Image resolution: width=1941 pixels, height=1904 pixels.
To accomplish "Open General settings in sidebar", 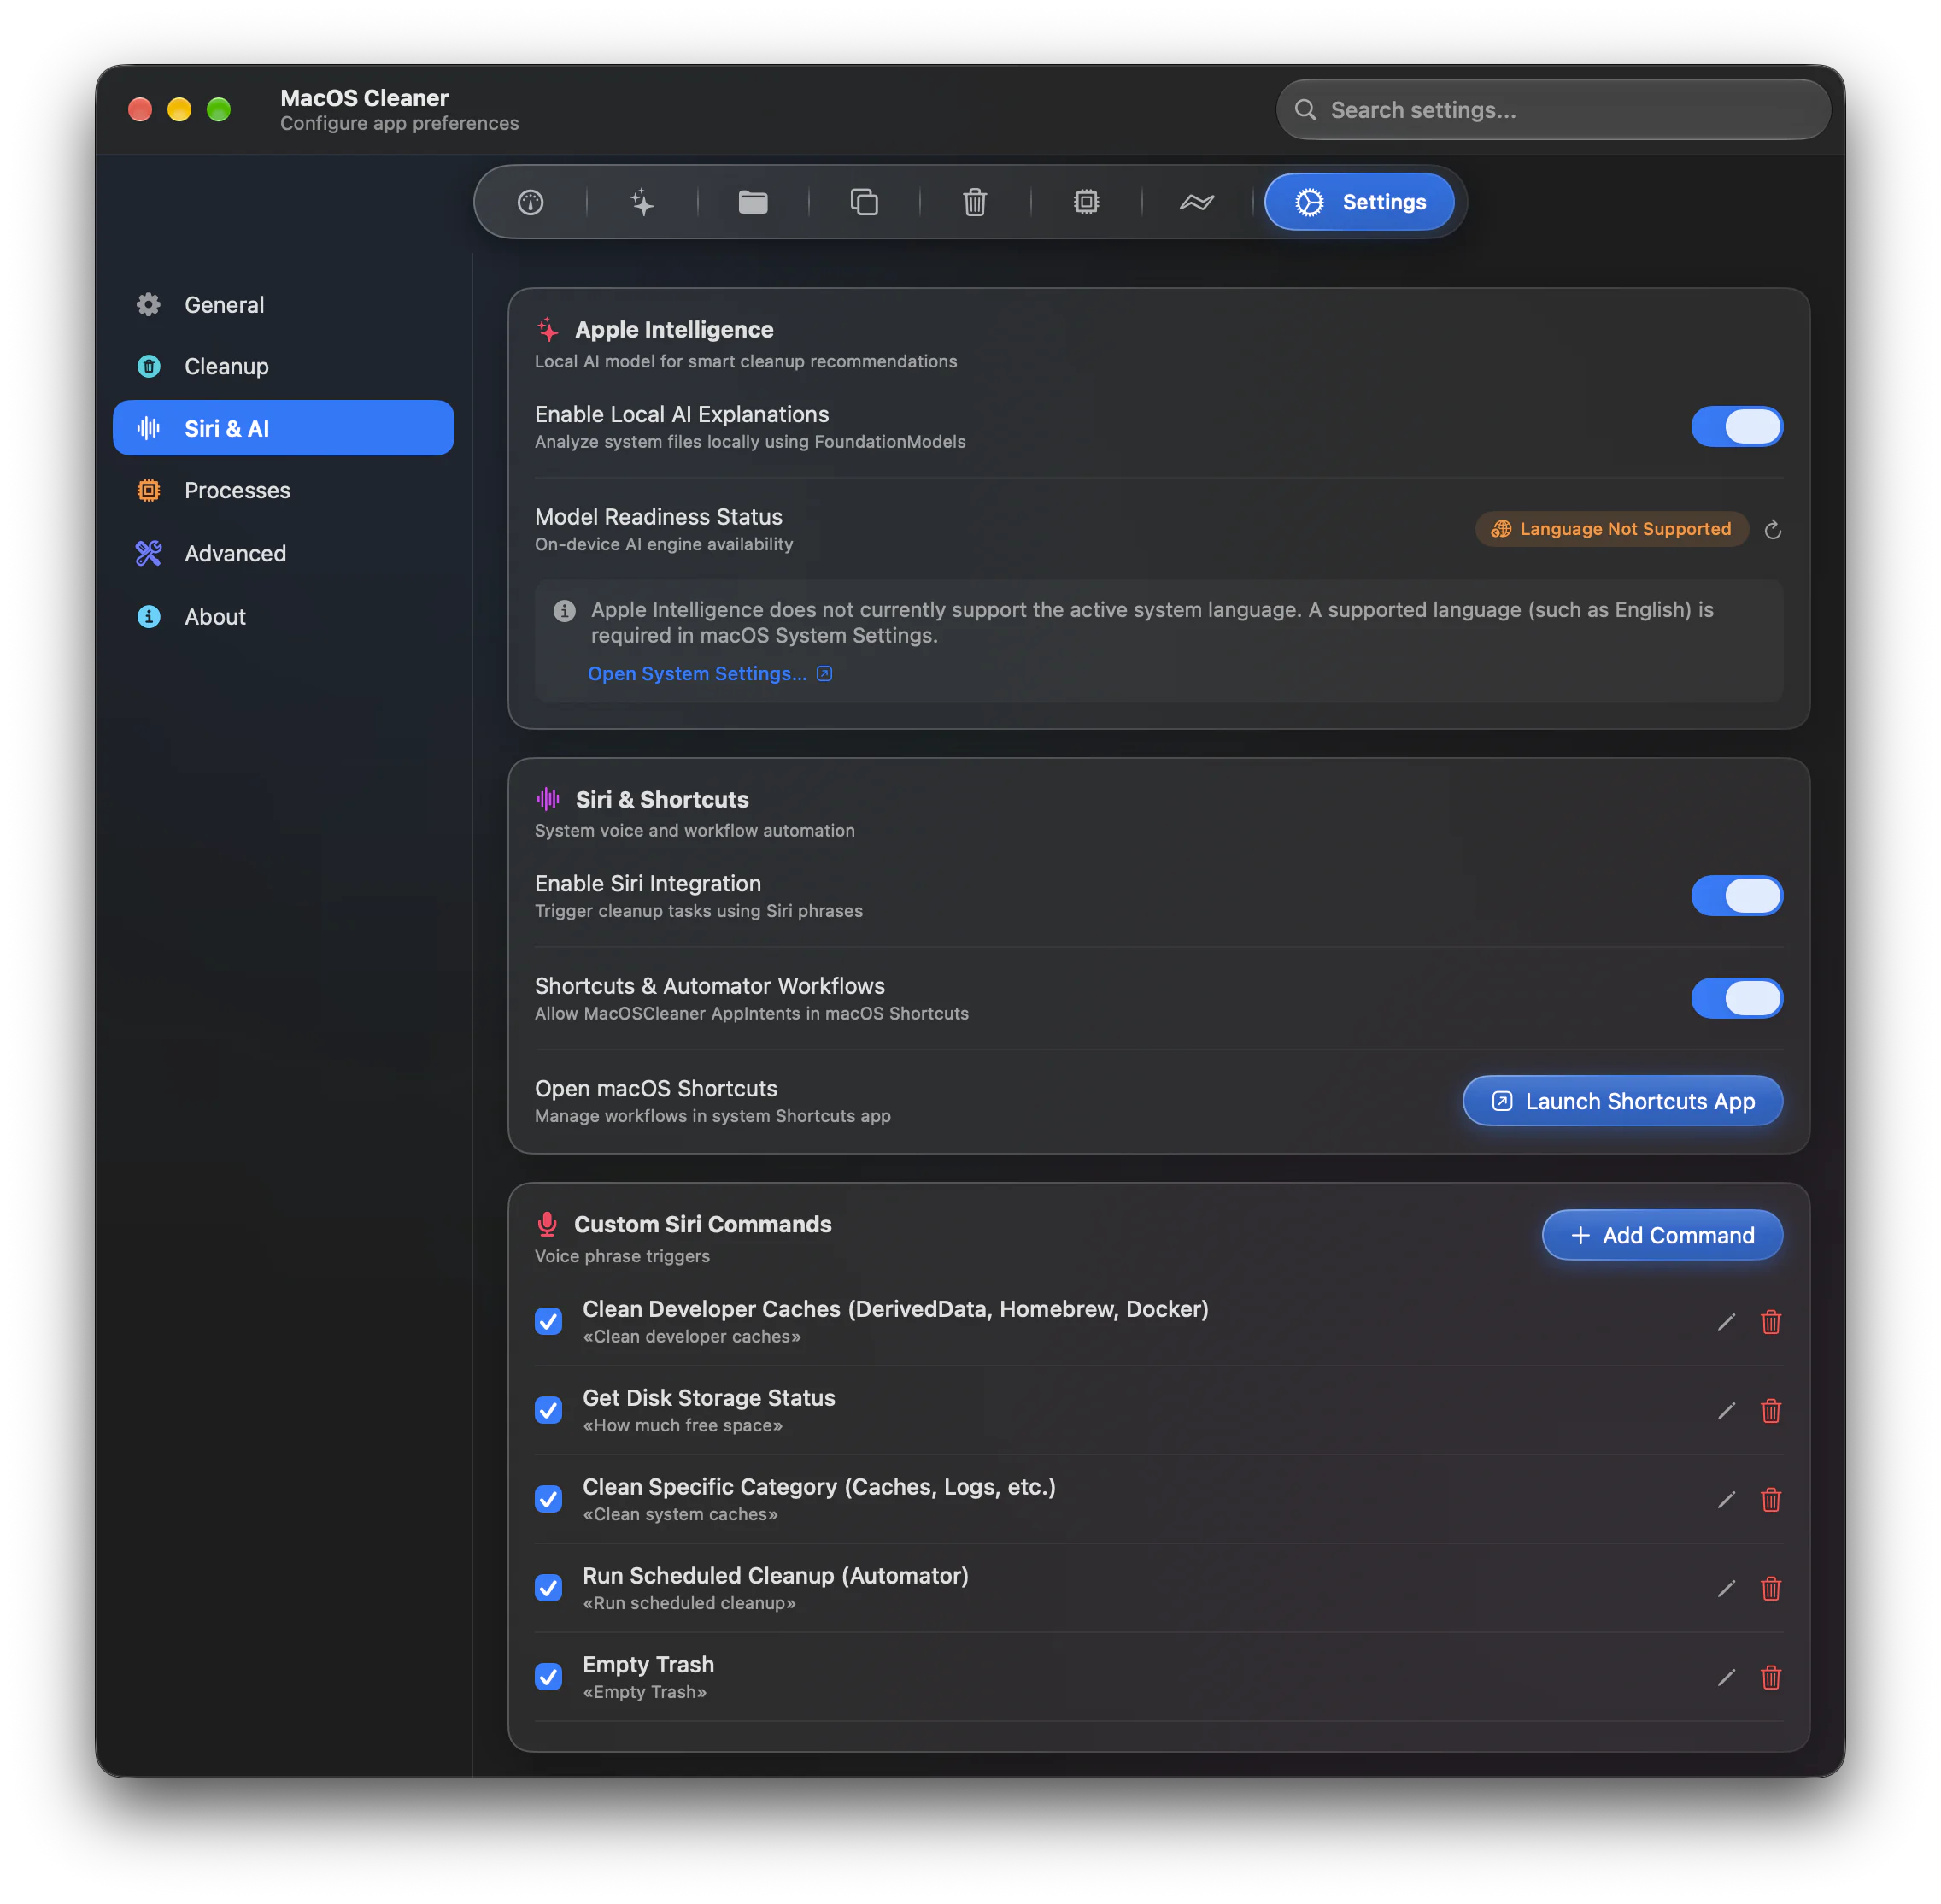I will pos(283,305).
